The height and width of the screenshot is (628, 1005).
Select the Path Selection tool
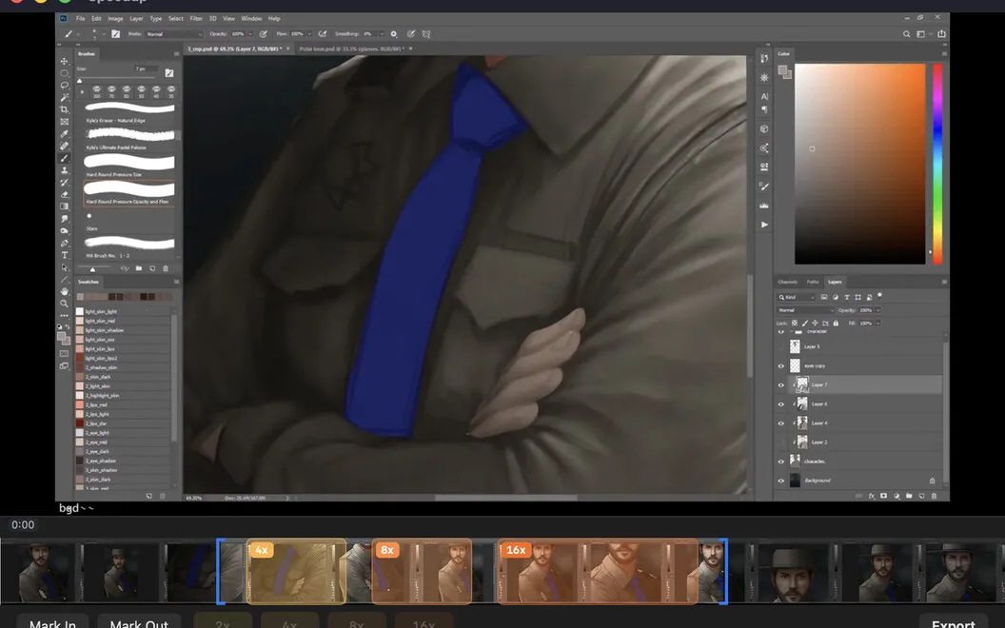(x=64, y=267)
